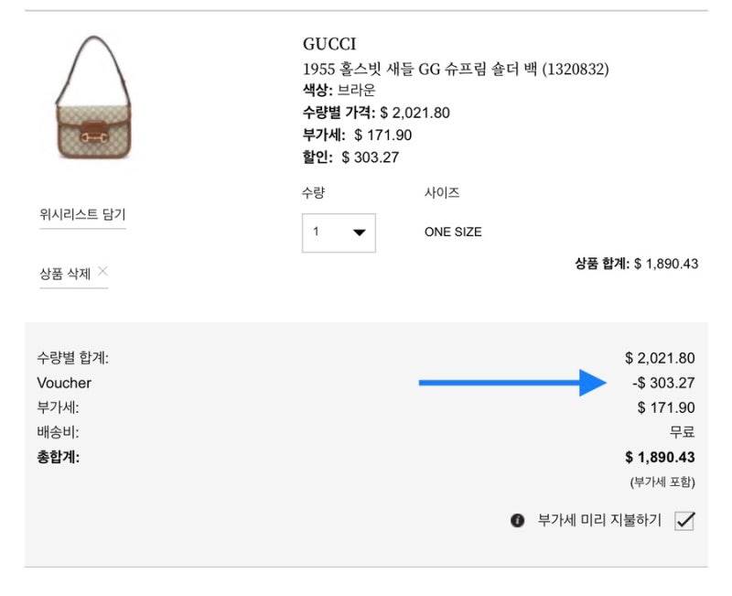Click the 위시리스트 담기 link
The image size is (732, 596).
pos(82,215)
